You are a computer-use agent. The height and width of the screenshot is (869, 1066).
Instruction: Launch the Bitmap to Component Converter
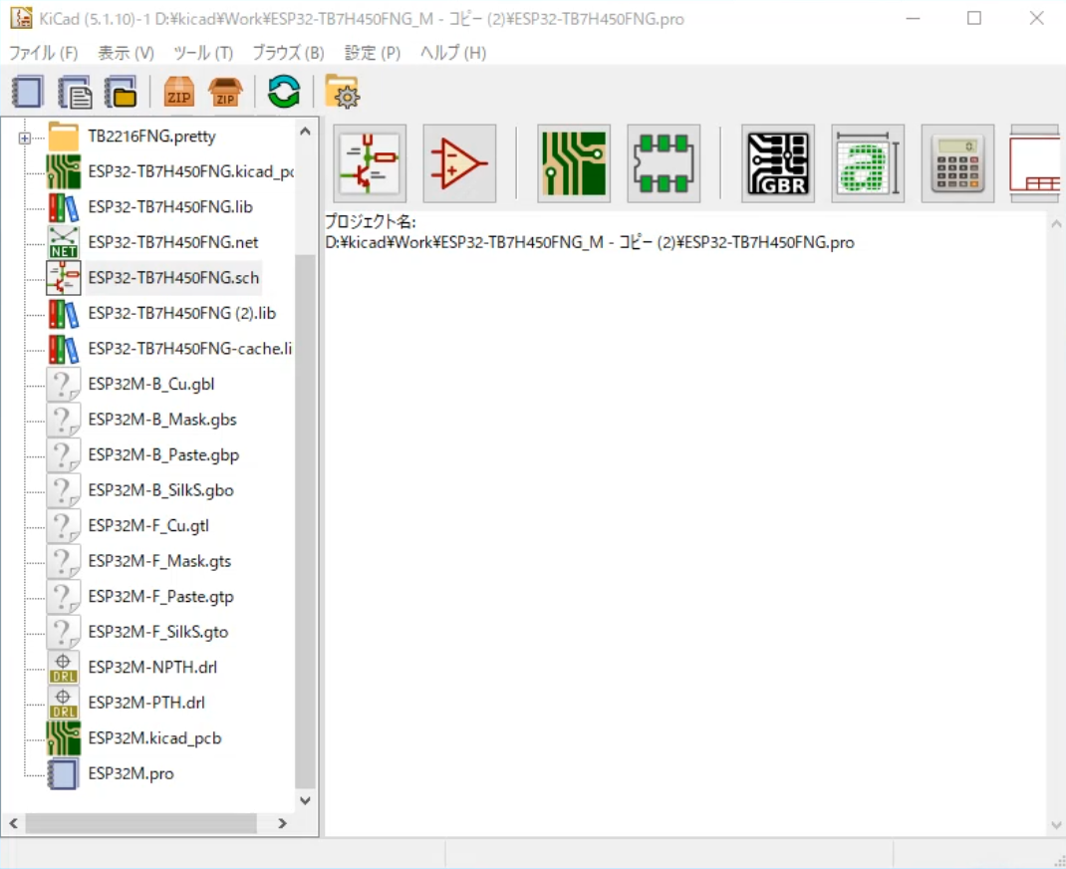point(868,163)
